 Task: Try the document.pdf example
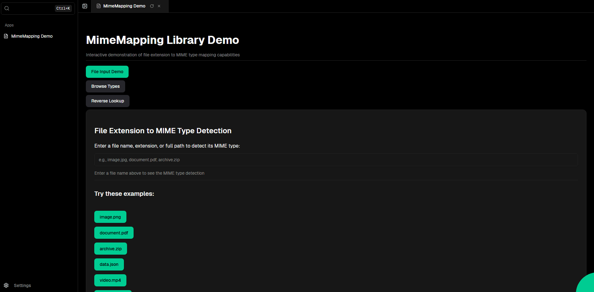(x=114, y=233)
